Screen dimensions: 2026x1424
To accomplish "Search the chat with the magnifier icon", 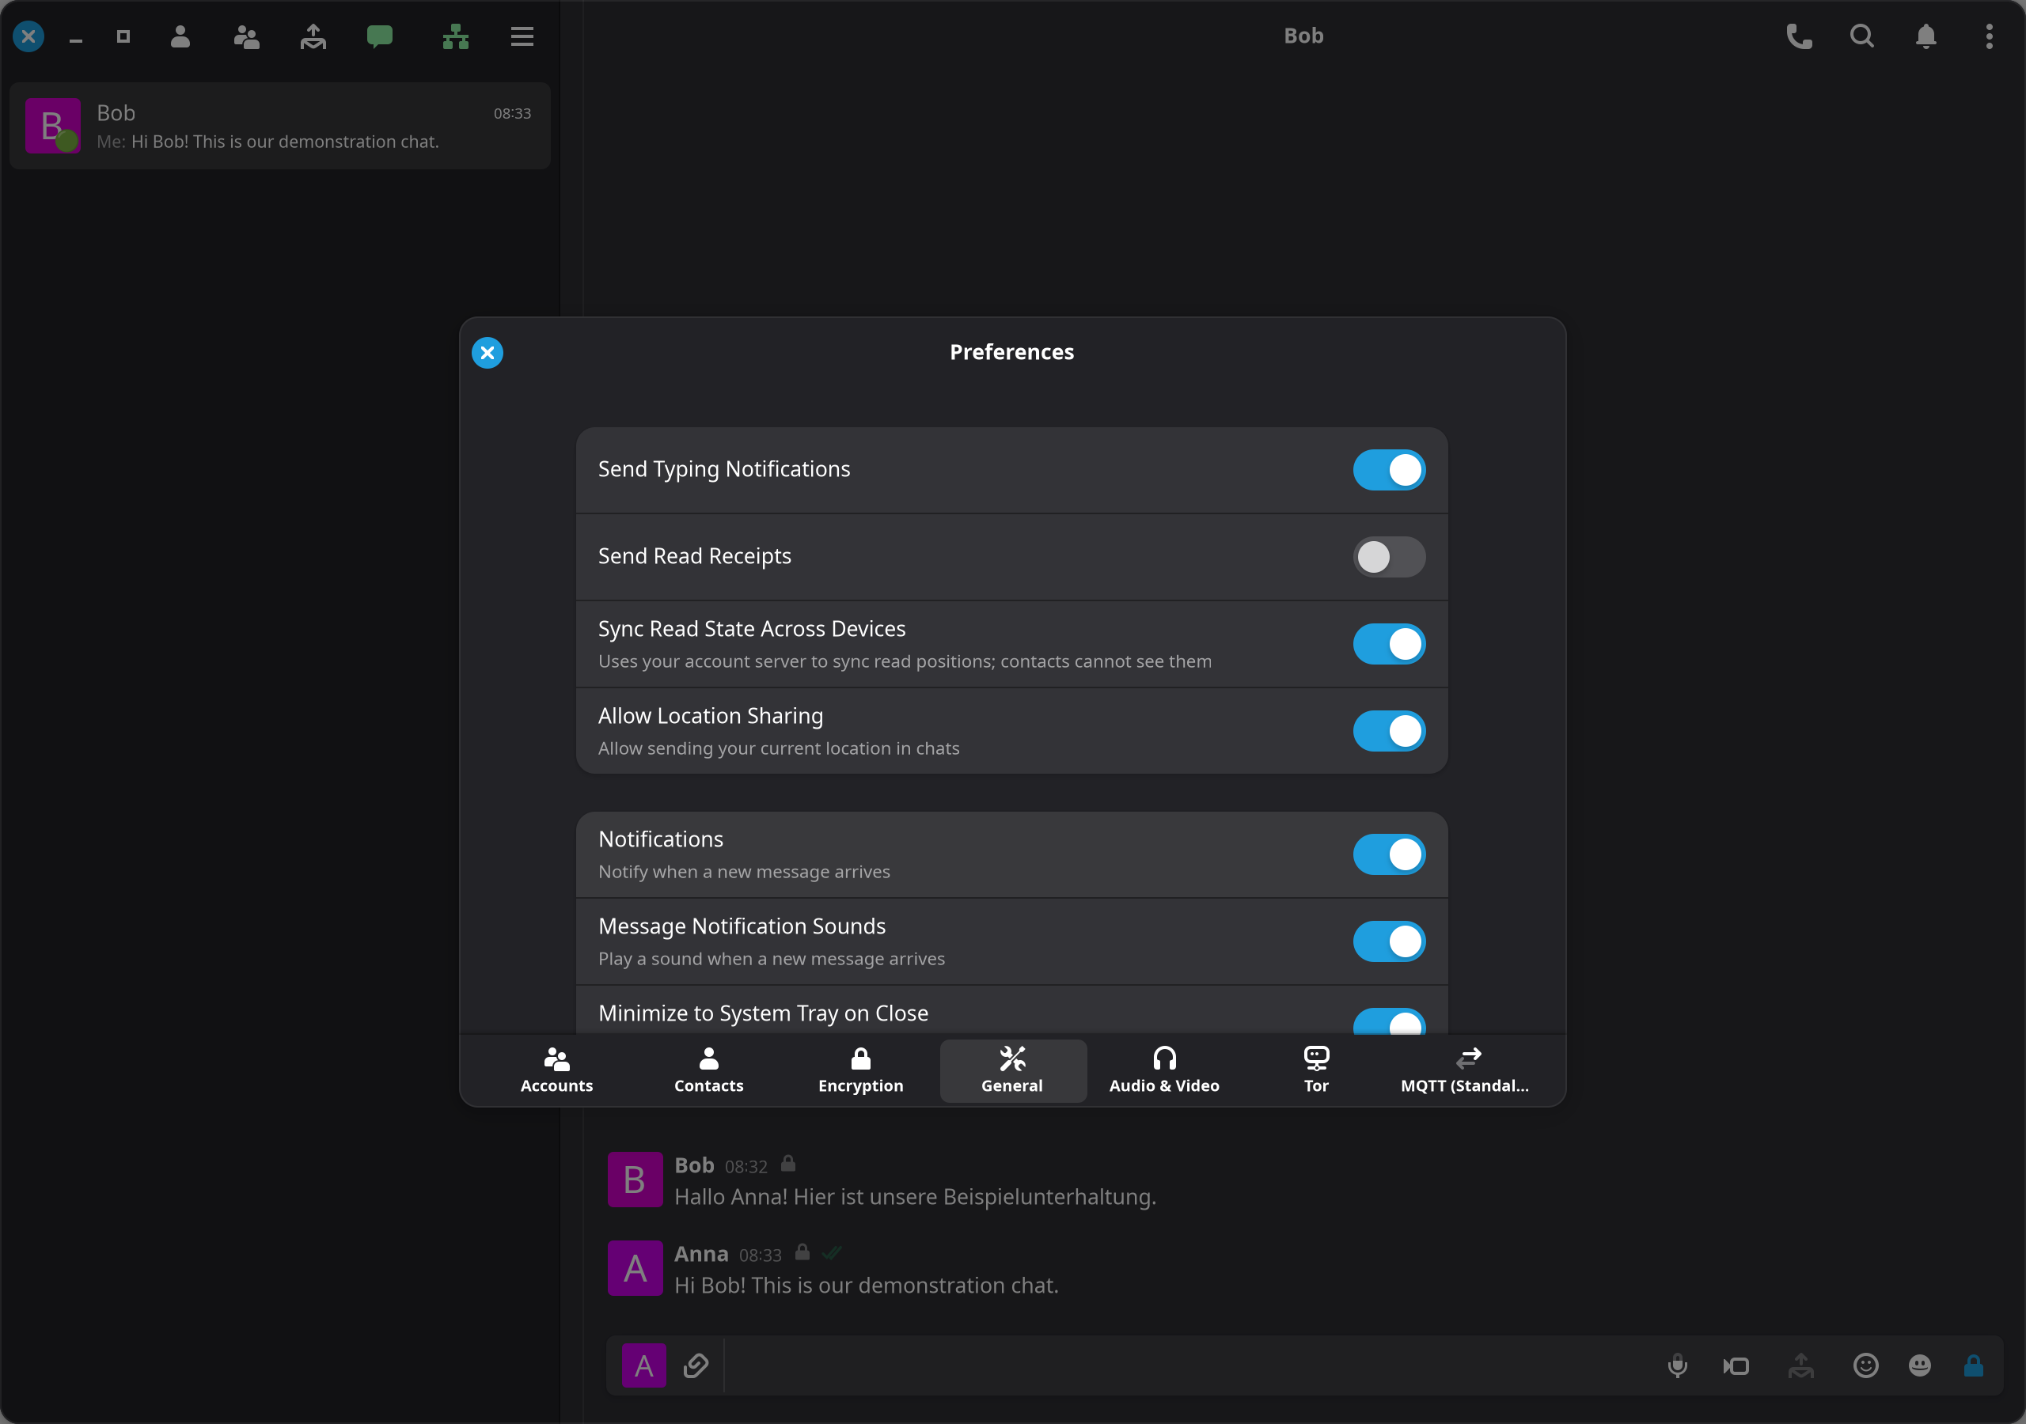I will pyautogui.click(x=1862, y=36).
